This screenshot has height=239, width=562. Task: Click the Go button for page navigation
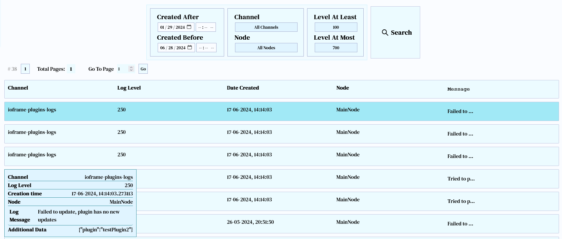143,69
